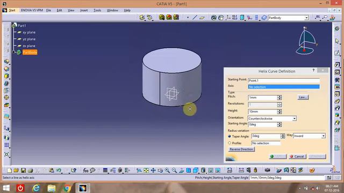The image size is (344, 193).
Task: Select zx plane in tree
Action: click(x=29, y=46)
